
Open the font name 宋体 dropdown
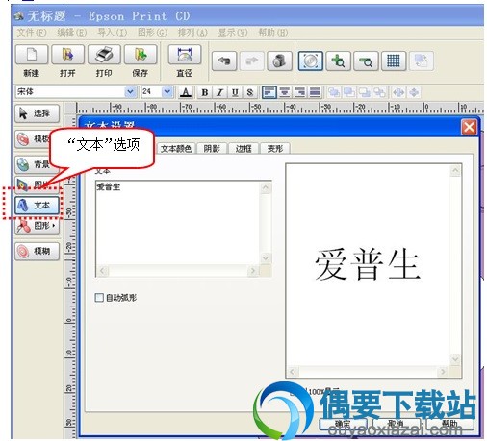(130, 92)
